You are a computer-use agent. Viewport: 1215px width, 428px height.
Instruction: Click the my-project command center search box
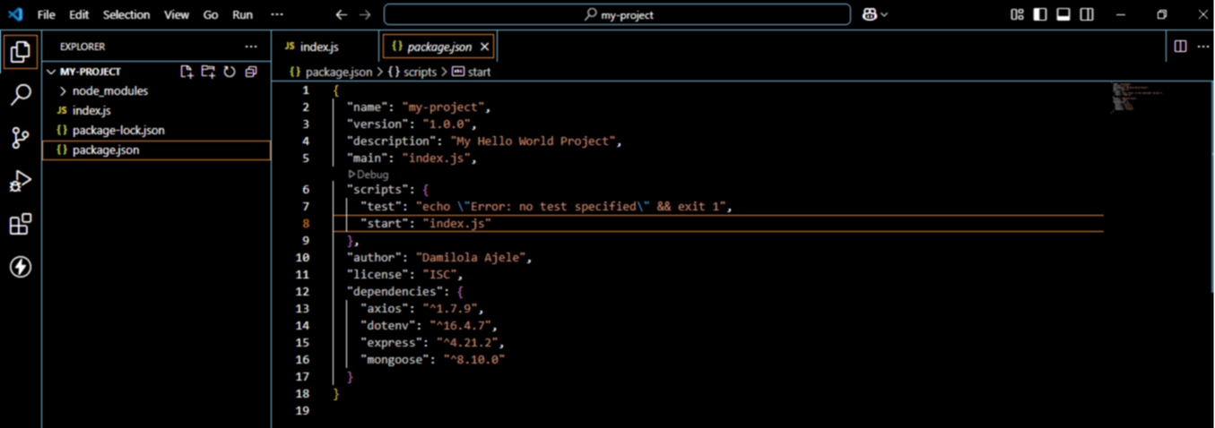click(617, 14)
